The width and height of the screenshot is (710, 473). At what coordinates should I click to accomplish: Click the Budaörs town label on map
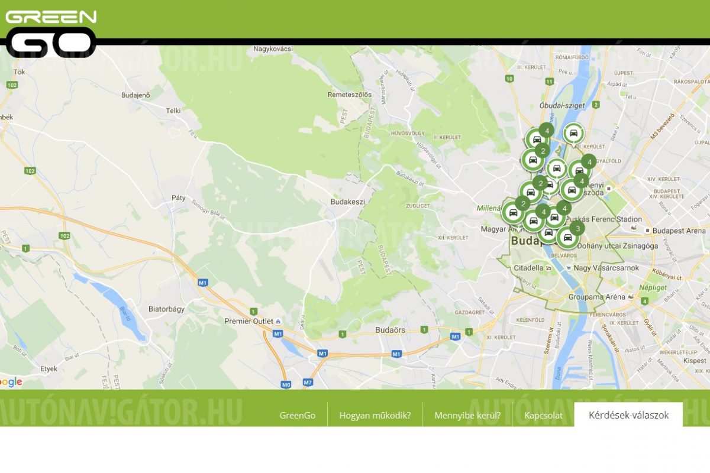pos(390,330)
